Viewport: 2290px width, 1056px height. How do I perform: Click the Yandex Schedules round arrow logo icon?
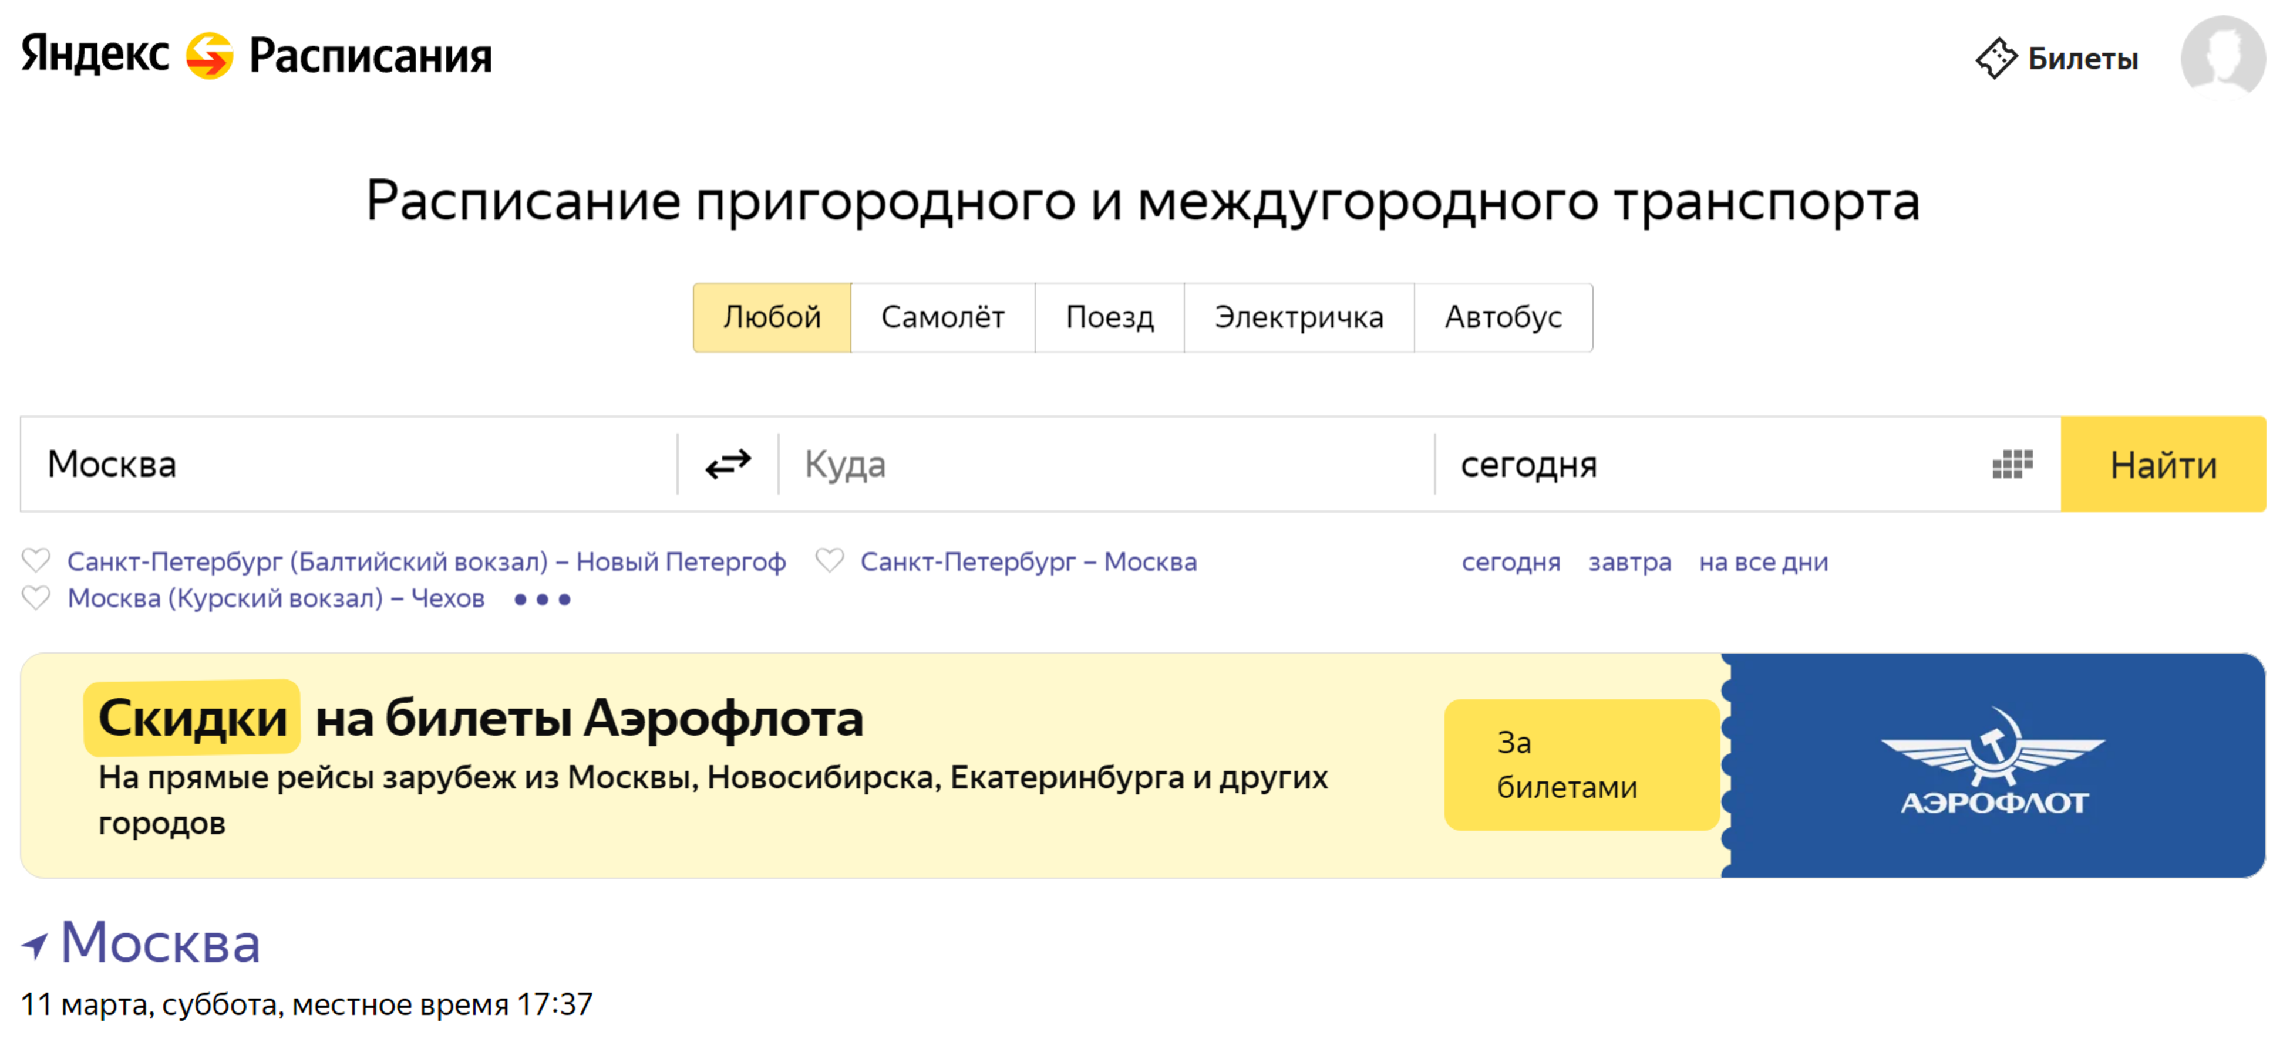(209, 55)
